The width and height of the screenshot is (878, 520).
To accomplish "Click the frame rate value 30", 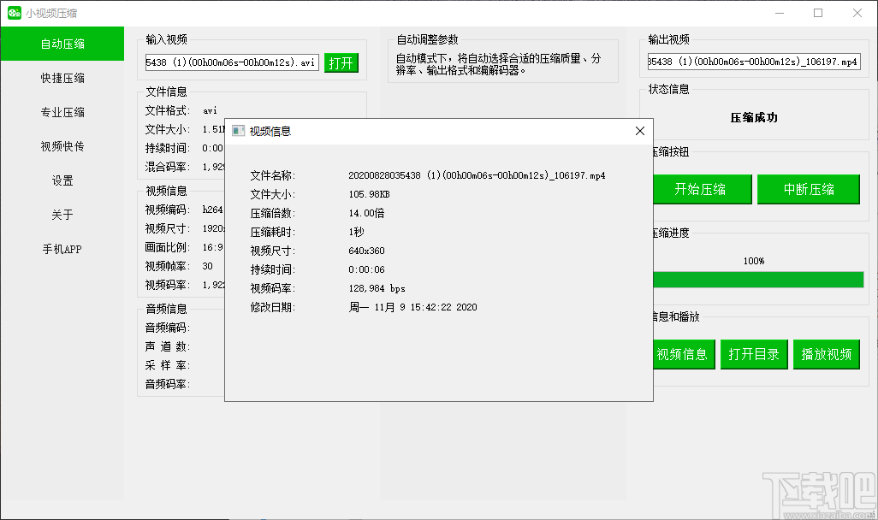I will [x=208, y=267].
